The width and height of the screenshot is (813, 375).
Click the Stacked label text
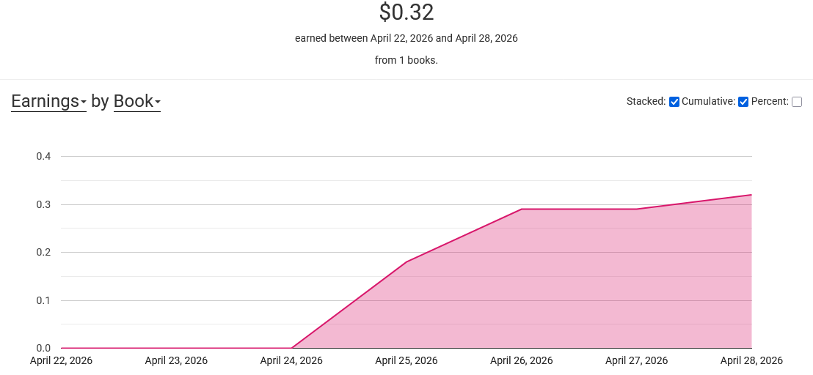(646, 101)
